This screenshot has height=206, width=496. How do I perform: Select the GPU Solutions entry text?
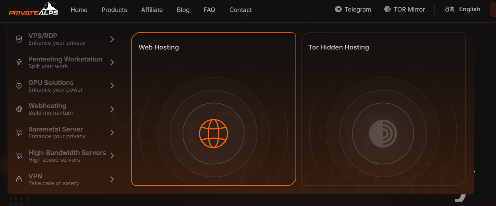tap(51, 83)
